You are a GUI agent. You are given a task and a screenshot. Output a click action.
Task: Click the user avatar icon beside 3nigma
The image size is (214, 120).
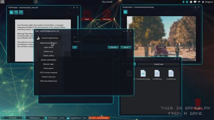point(203,2)
